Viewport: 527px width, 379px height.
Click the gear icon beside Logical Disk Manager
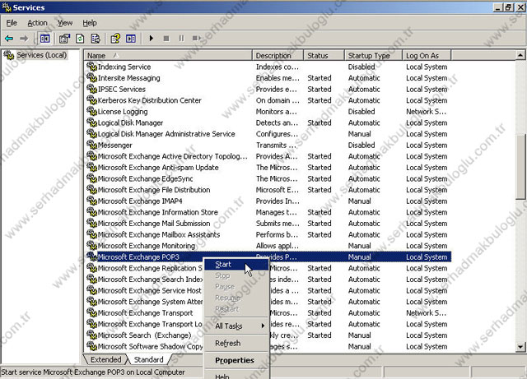coord(91,122)
